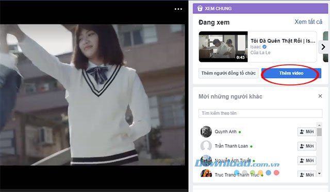Click Thêm người đồng tổ chức button
This screenshot has height=192, width=330.
(228, 73)
